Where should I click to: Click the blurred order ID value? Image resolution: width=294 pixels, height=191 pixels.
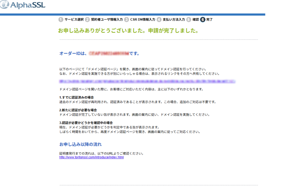108,54
